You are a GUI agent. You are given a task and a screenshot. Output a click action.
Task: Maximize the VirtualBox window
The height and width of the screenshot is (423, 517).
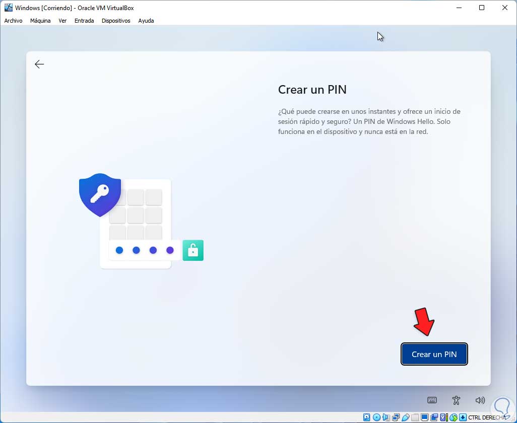click(x=482, y=8)
